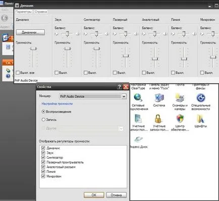Click the Аналоговый volume slider handle
Screen dimensions: 219x201
[155, 59]
